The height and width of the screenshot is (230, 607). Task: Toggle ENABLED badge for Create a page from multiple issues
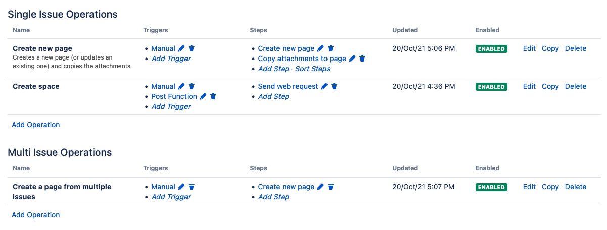click(491, 187)
